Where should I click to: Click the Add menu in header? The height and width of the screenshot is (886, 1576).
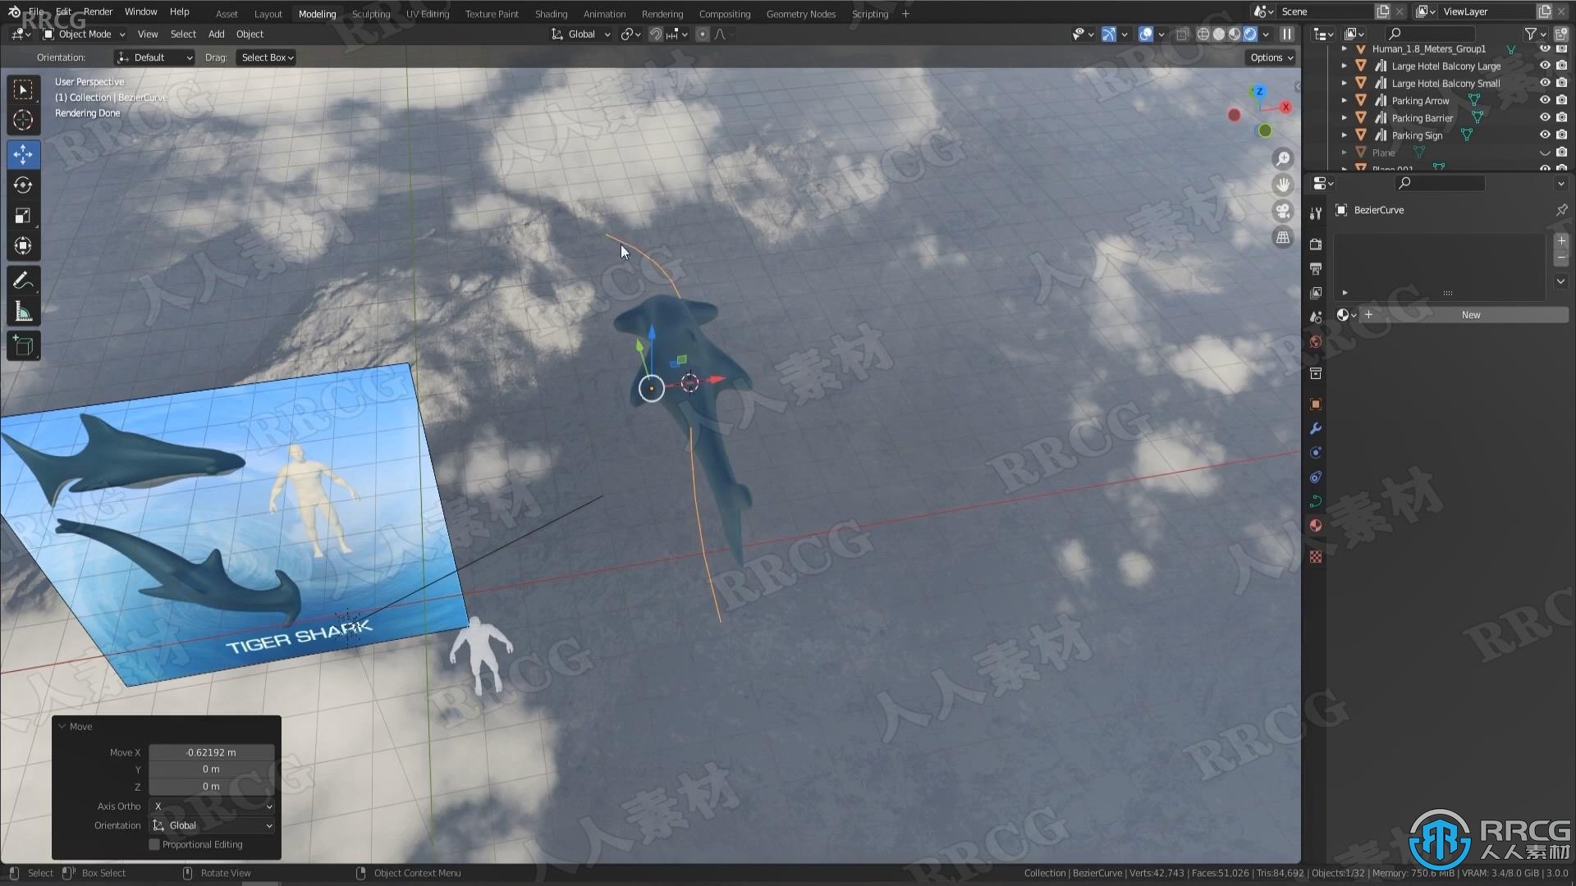click(215, 34)
